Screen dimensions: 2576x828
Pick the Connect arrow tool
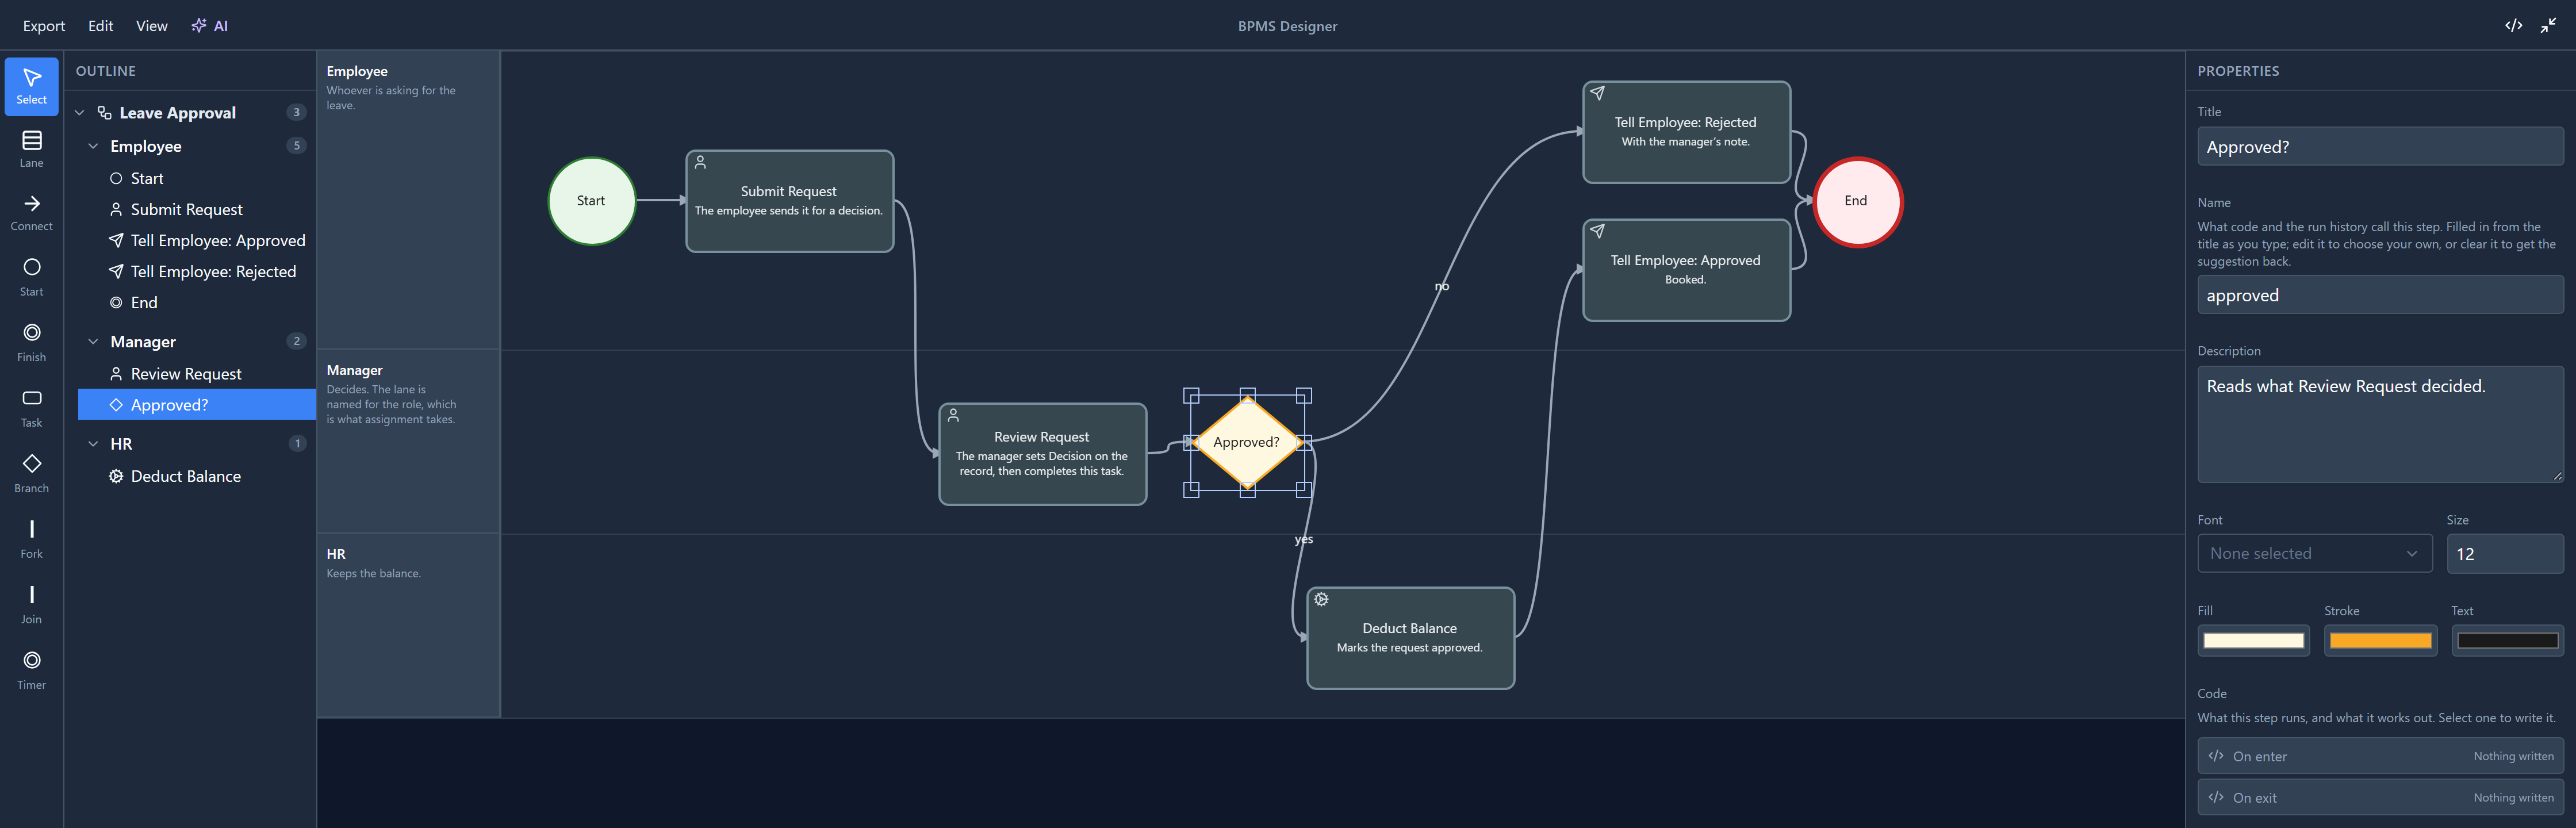pos(31,213)
